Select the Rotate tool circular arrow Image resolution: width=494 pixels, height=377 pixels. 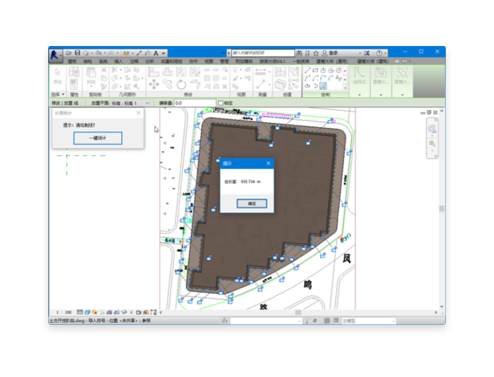coord(181,84)
